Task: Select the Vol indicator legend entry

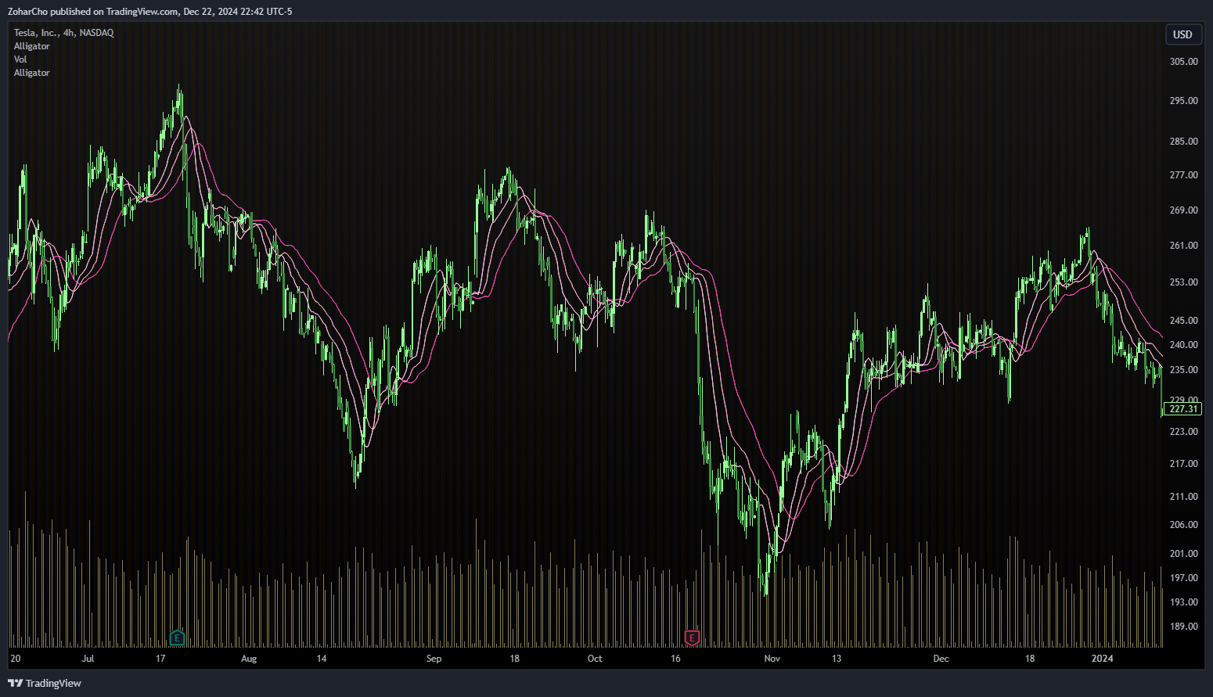Action: point(20,59)
